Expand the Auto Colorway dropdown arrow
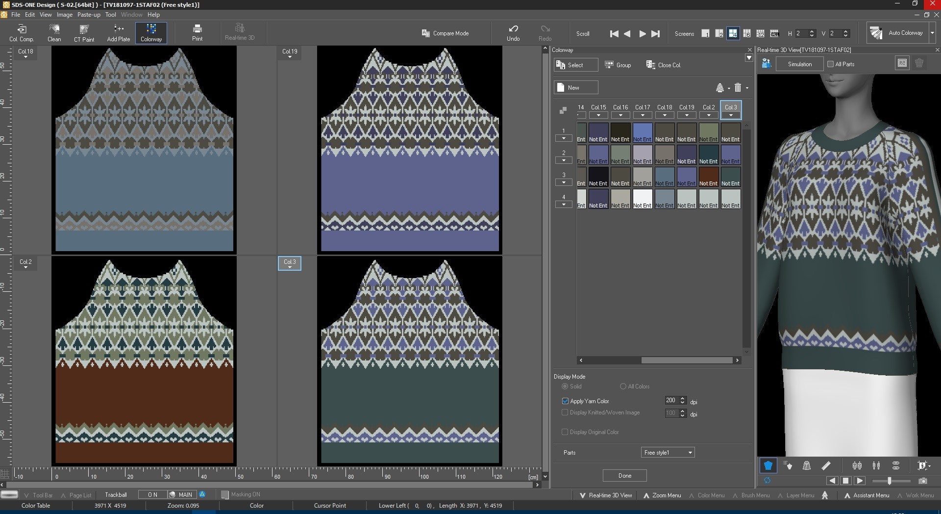 pyautogui.click(x=933, y=33)
